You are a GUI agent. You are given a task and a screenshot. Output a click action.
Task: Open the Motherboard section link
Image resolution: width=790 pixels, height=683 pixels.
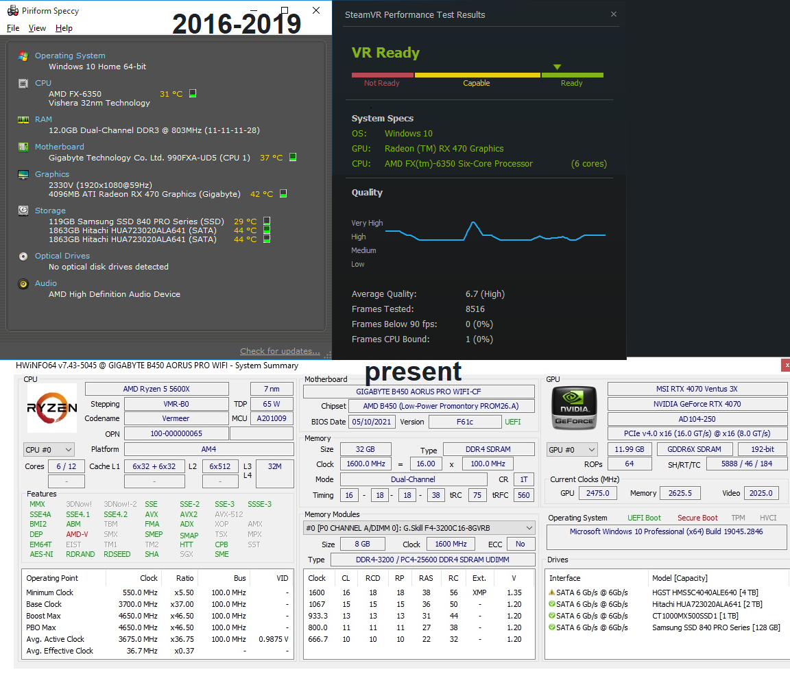coord(60,147)
